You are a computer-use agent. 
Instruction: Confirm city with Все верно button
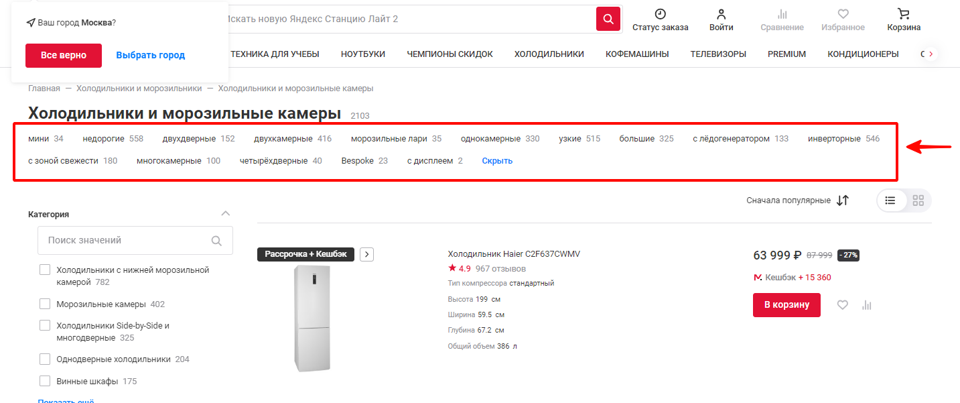pyautogui.click(x=63, y=56)
